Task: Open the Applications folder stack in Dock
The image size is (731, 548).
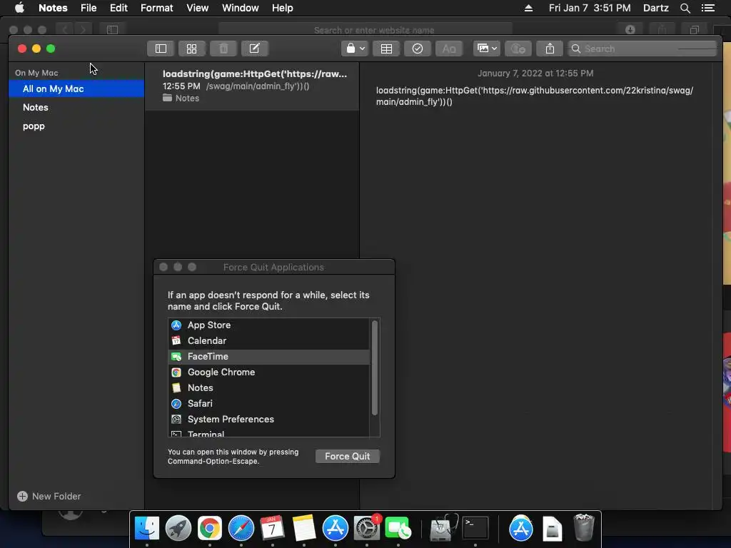Action: point(520,529)
